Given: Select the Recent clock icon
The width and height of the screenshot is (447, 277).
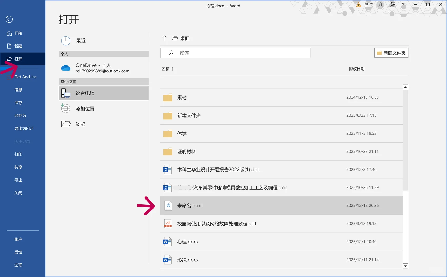Looking at the screenshot, I should coord(66,41).
